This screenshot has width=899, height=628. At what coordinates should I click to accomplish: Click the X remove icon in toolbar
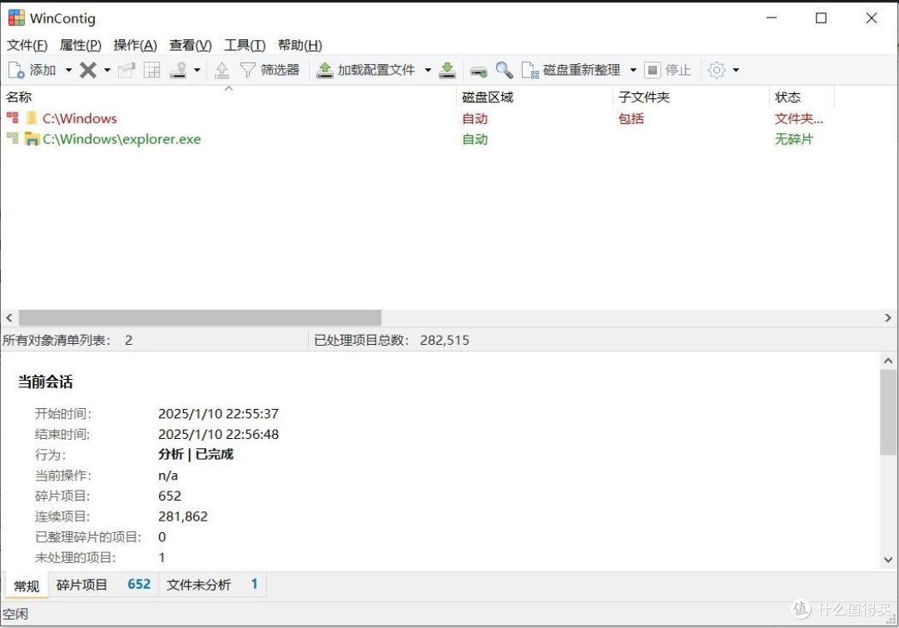click(x=87, y=70)
